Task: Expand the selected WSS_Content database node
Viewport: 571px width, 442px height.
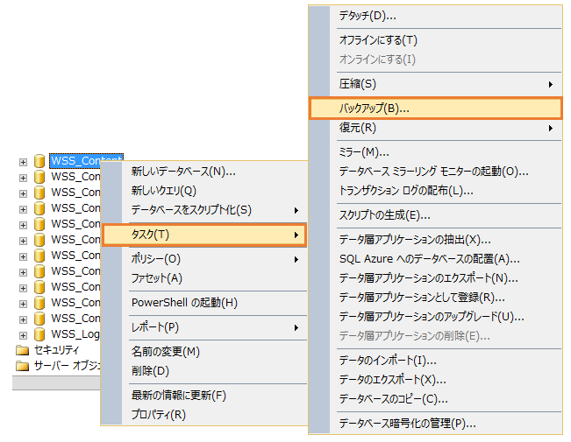Action: [x=23, y=162]
